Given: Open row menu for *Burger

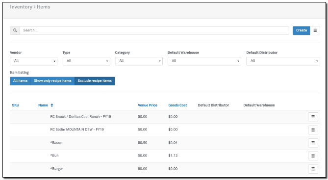Looking at the screenshot, I should [x=313, y=169].
